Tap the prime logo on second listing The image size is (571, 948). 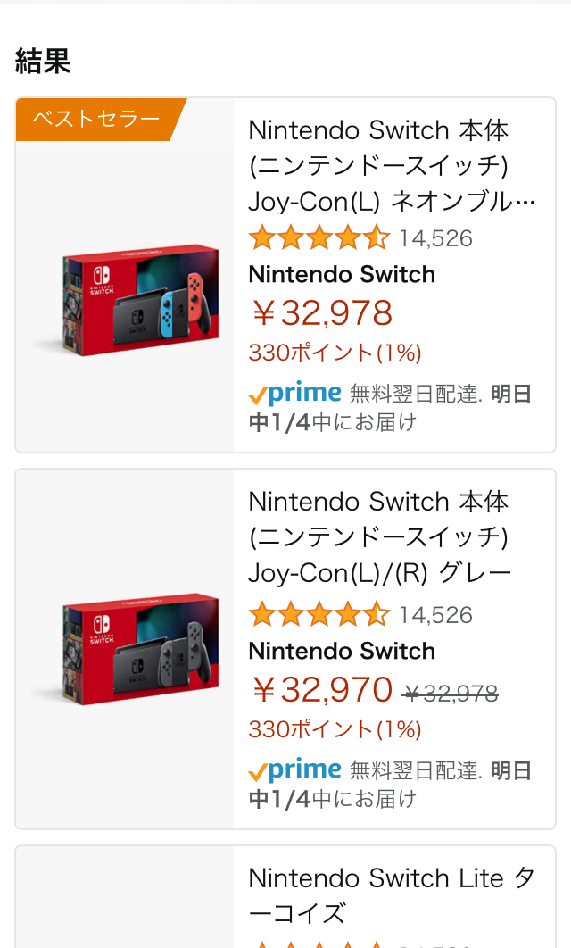(295, 770)
